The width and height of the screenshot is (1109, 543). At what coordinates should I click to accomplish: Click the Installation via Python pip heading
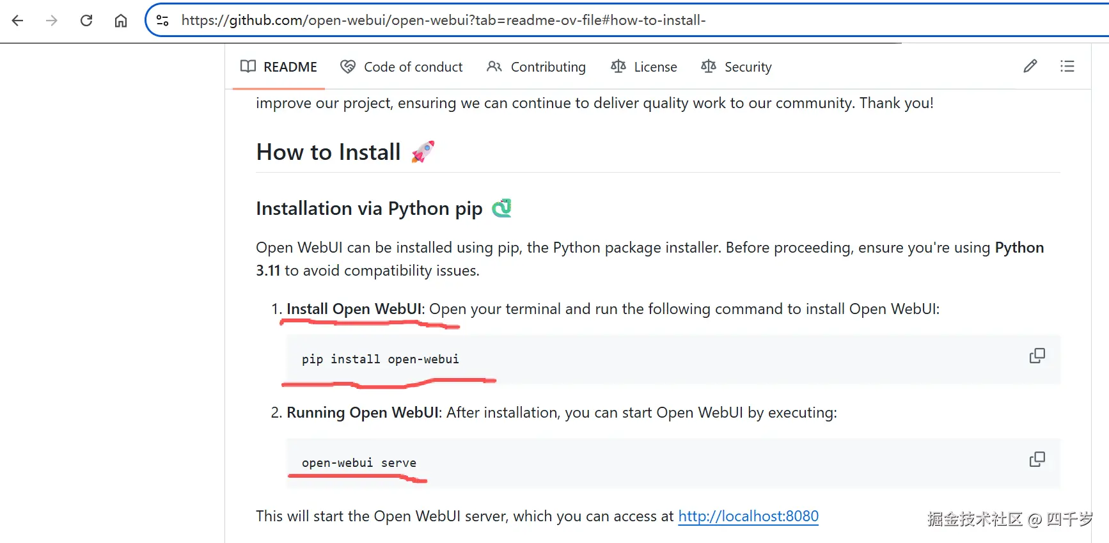[x=369, y=209]
